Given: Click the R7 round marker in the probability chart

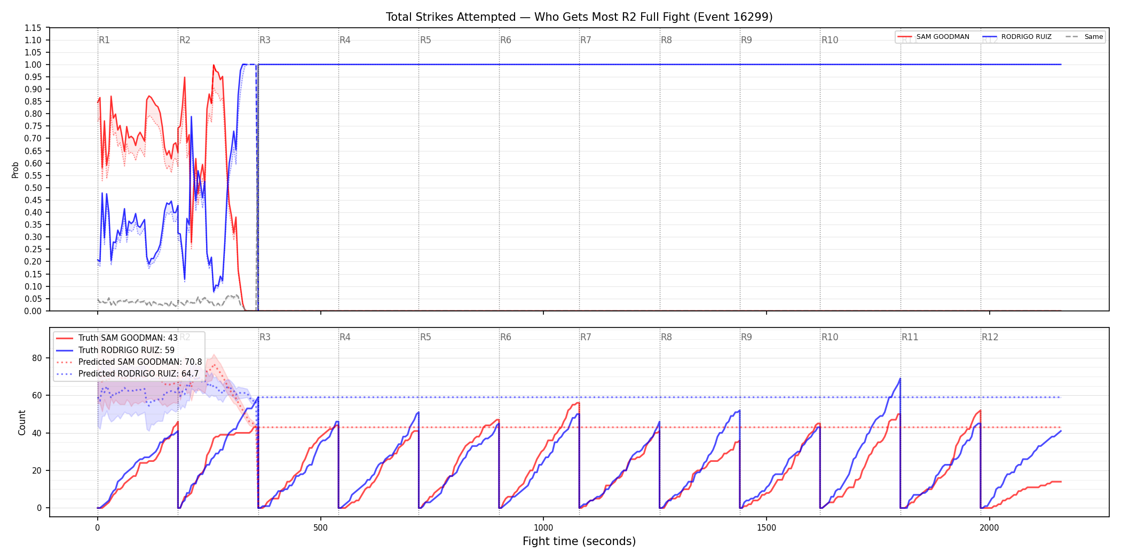Looking at the screenshot, I should [x=586, y=40].
